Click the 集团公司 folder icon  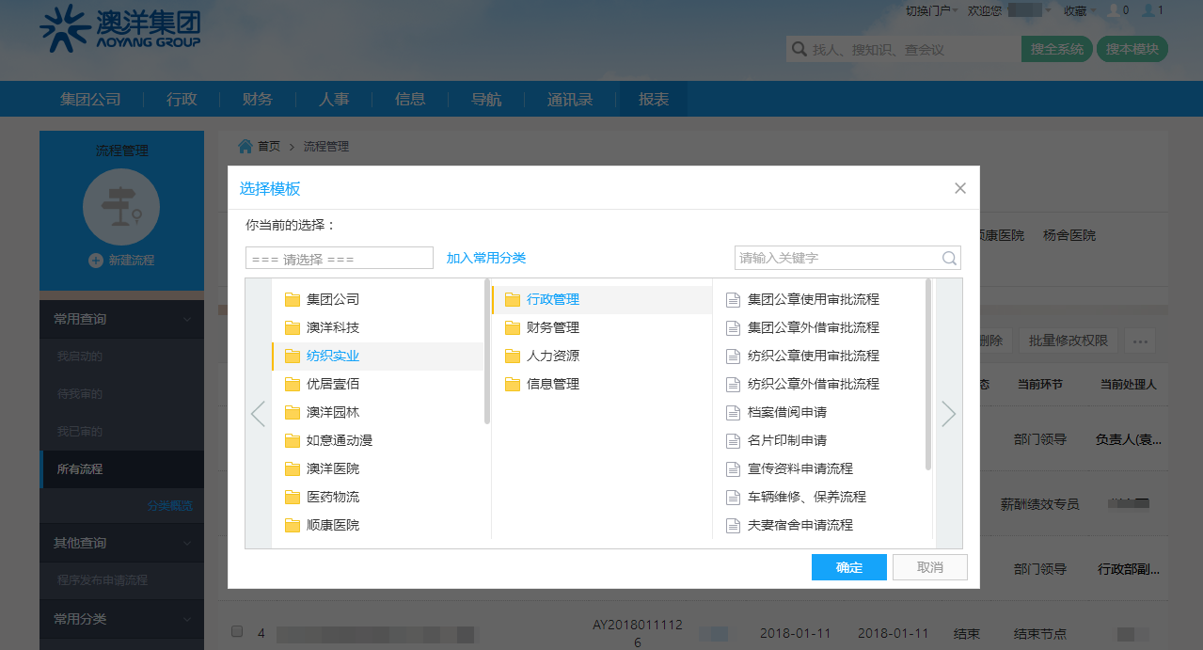click(x=293, y=300)
